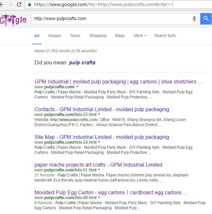Screen dimensions: 212x214
Task: Switch to the Shopping tab
Action: click(x=98, y=36)
